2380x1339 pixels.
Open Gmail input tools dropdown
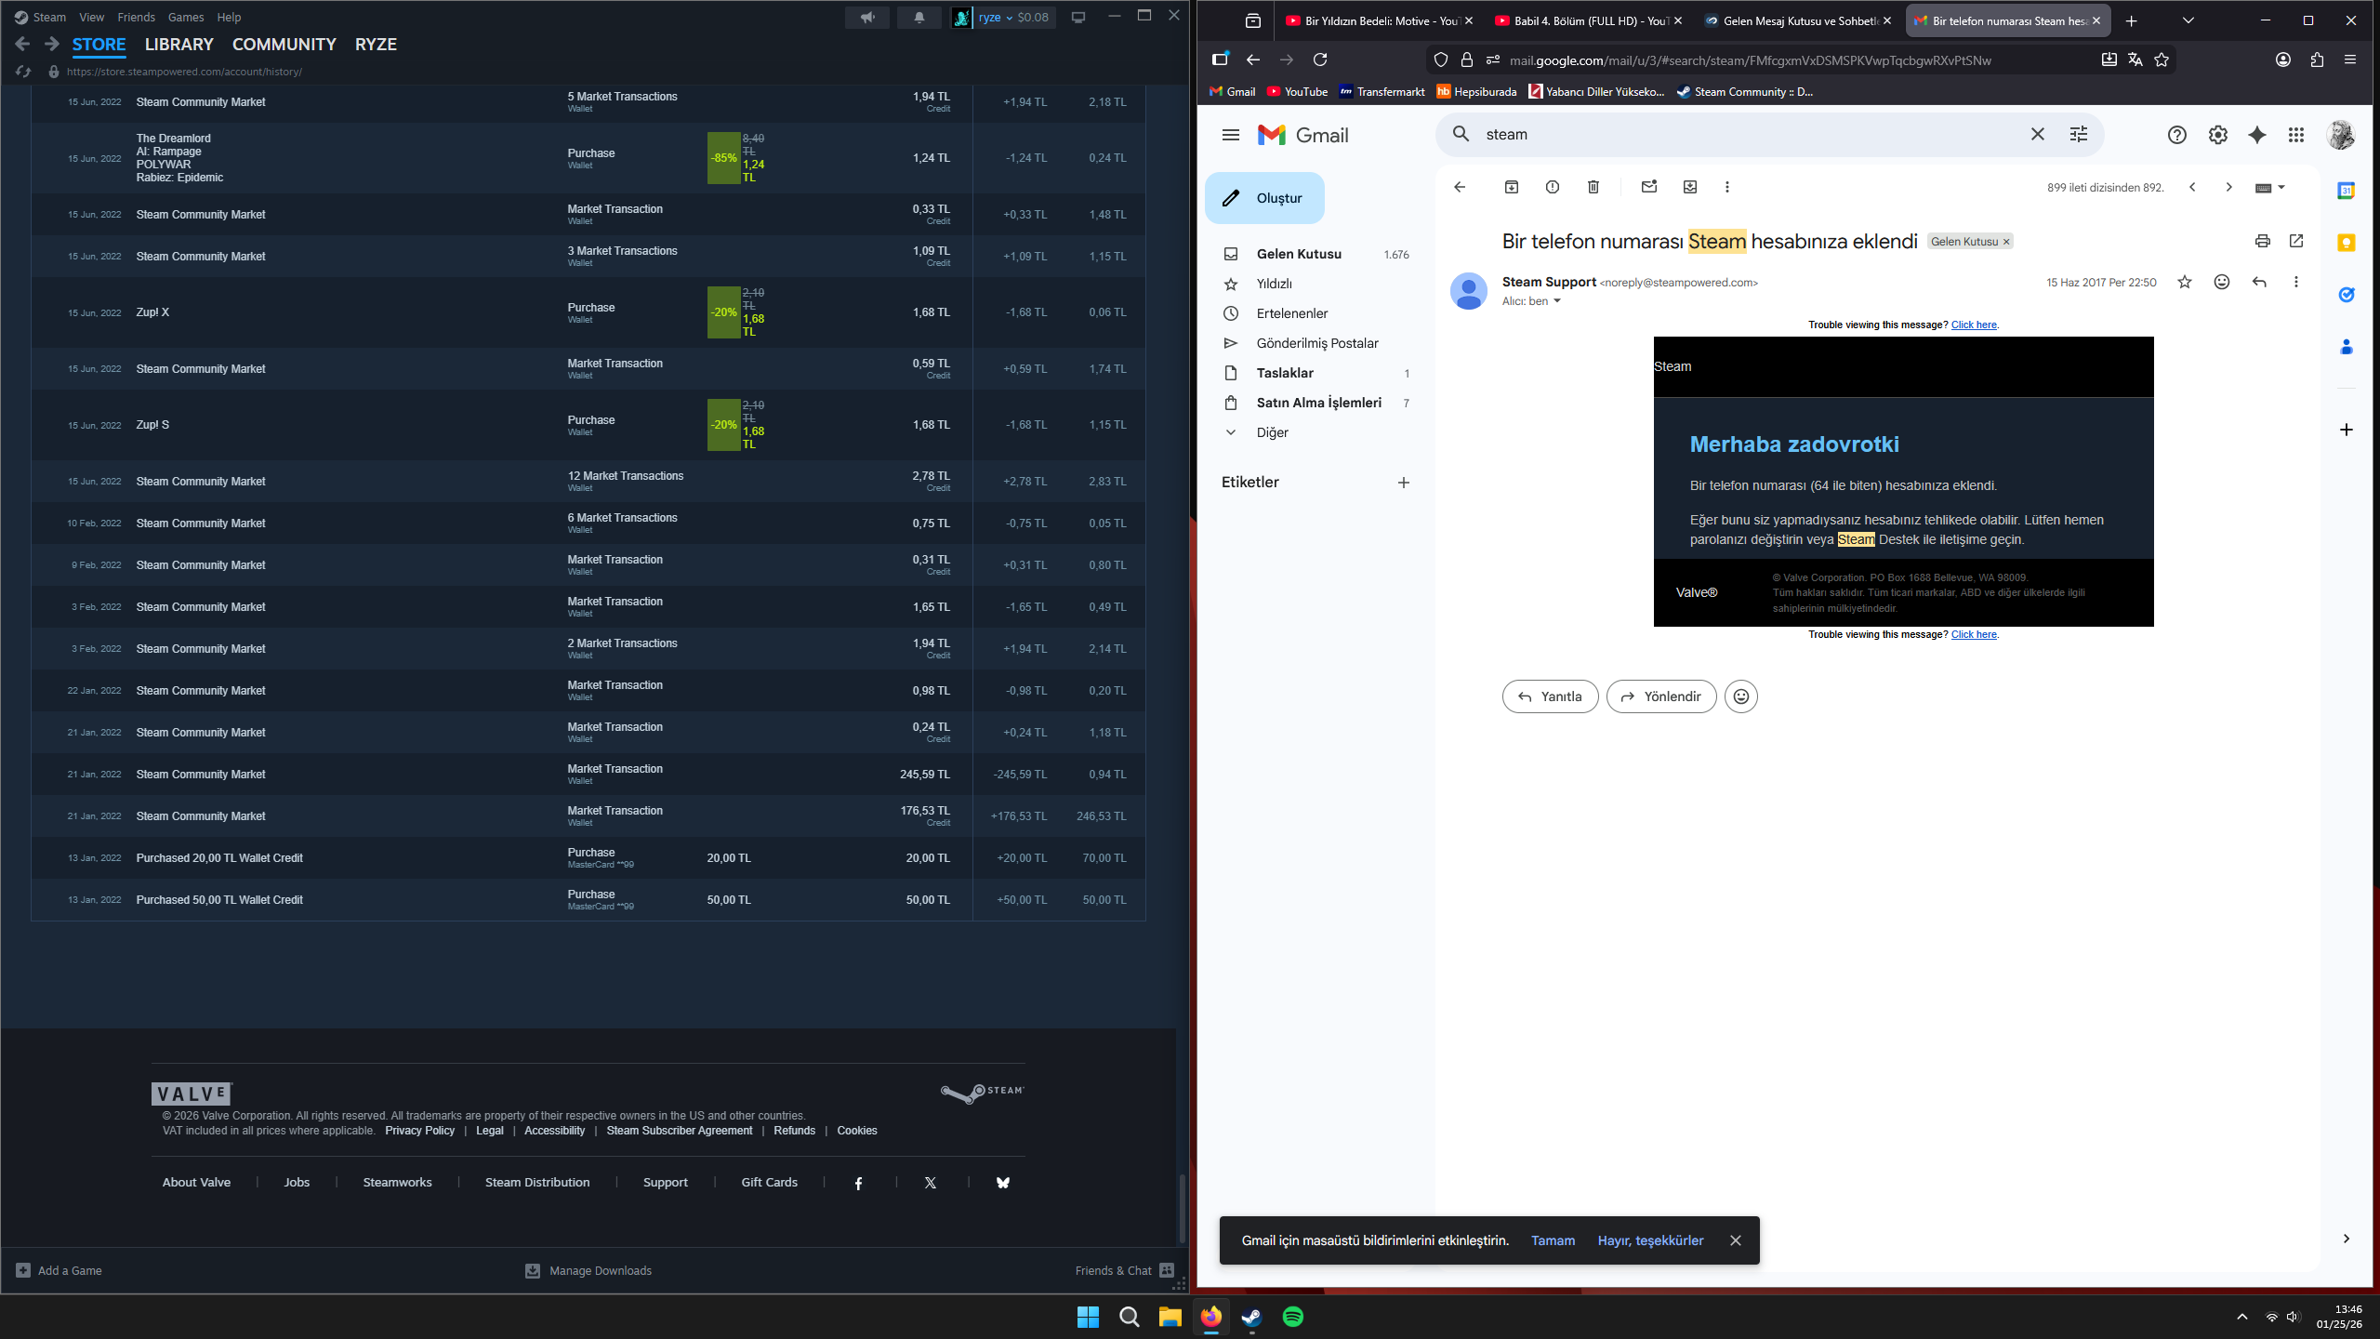click(x=2270, y=188)
